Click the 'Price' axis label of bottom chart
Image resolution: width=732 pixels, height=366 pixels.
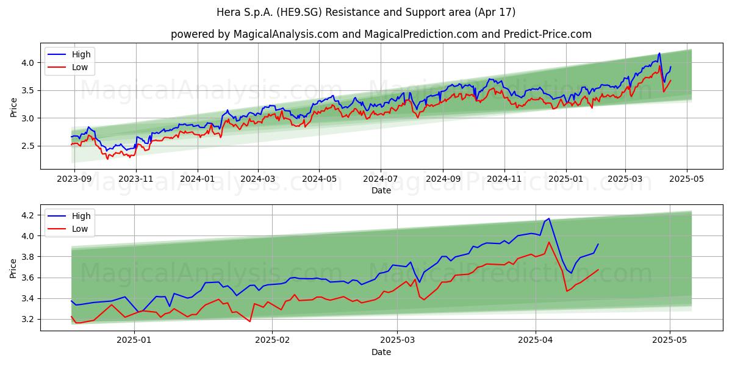(x=13, y=267)
